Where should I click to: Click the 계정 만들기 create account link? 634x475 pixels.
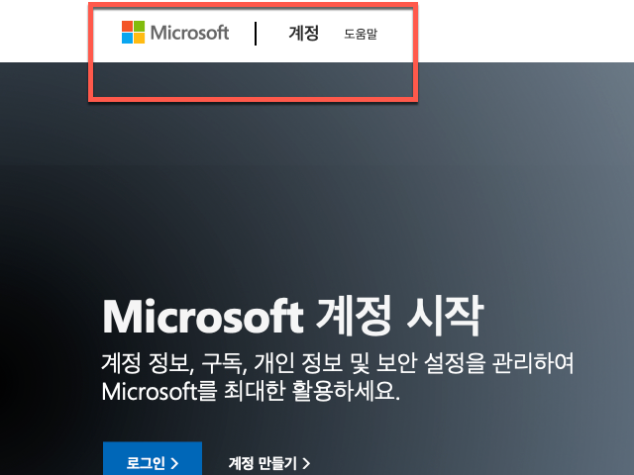[x=268, y=463]
